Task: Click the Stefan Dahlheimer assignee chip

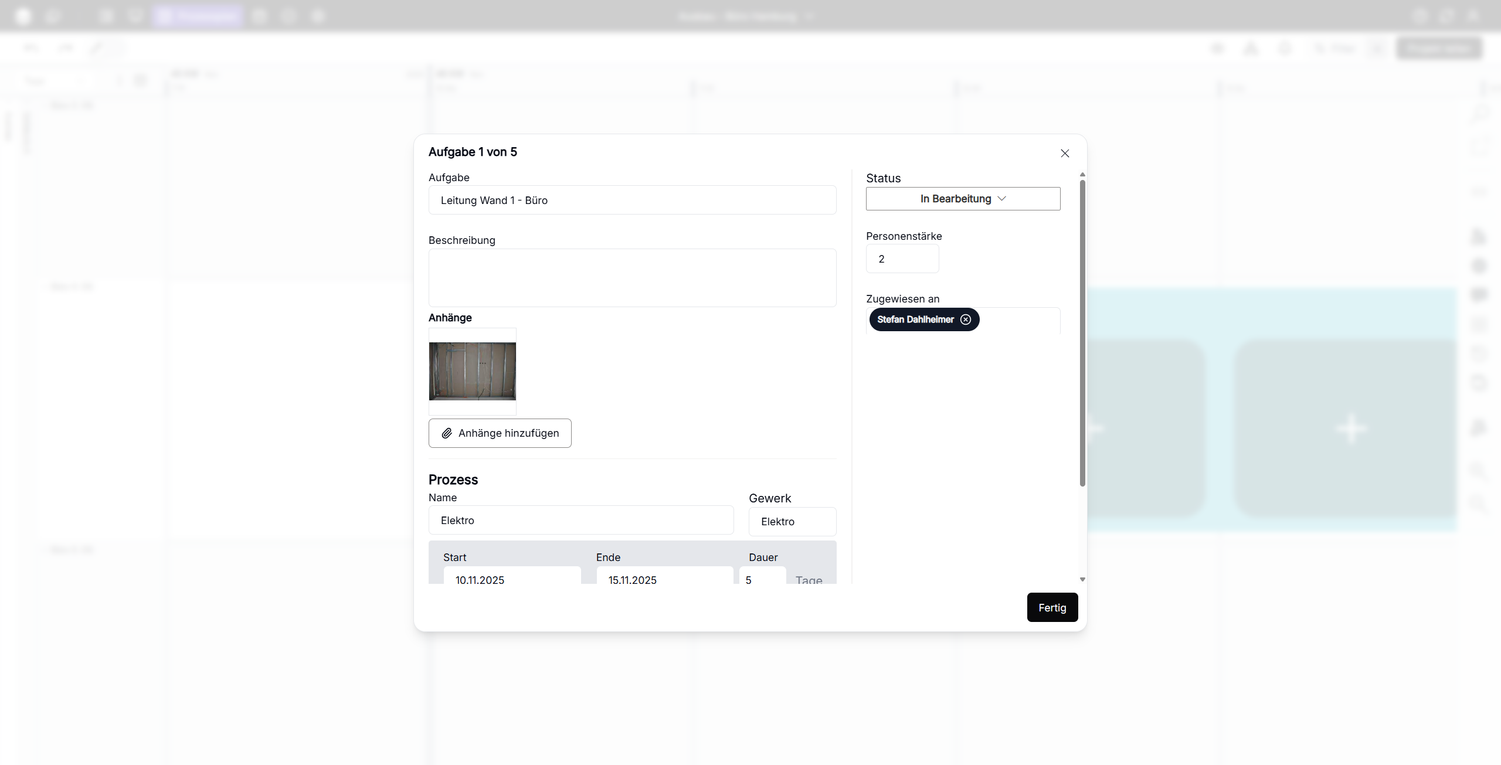Action: [x=915, y=319]
